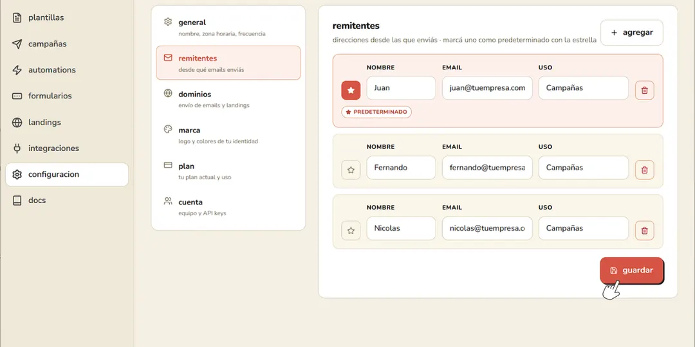This screenshot has width=695, height=347.
Task: Click the gear icon beside general
Action: (x=168, y=22)
